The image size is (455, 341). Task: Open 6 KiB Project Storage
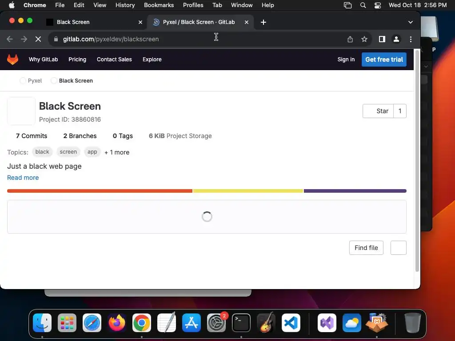(180, 136)
